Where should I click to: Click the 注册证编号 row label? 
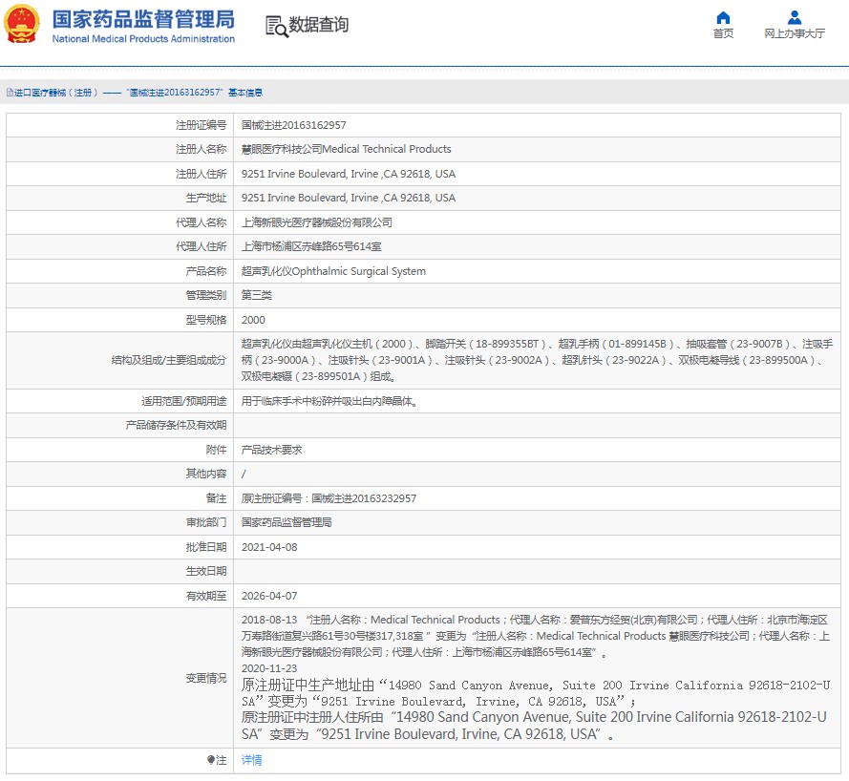[x=201, y=125]
